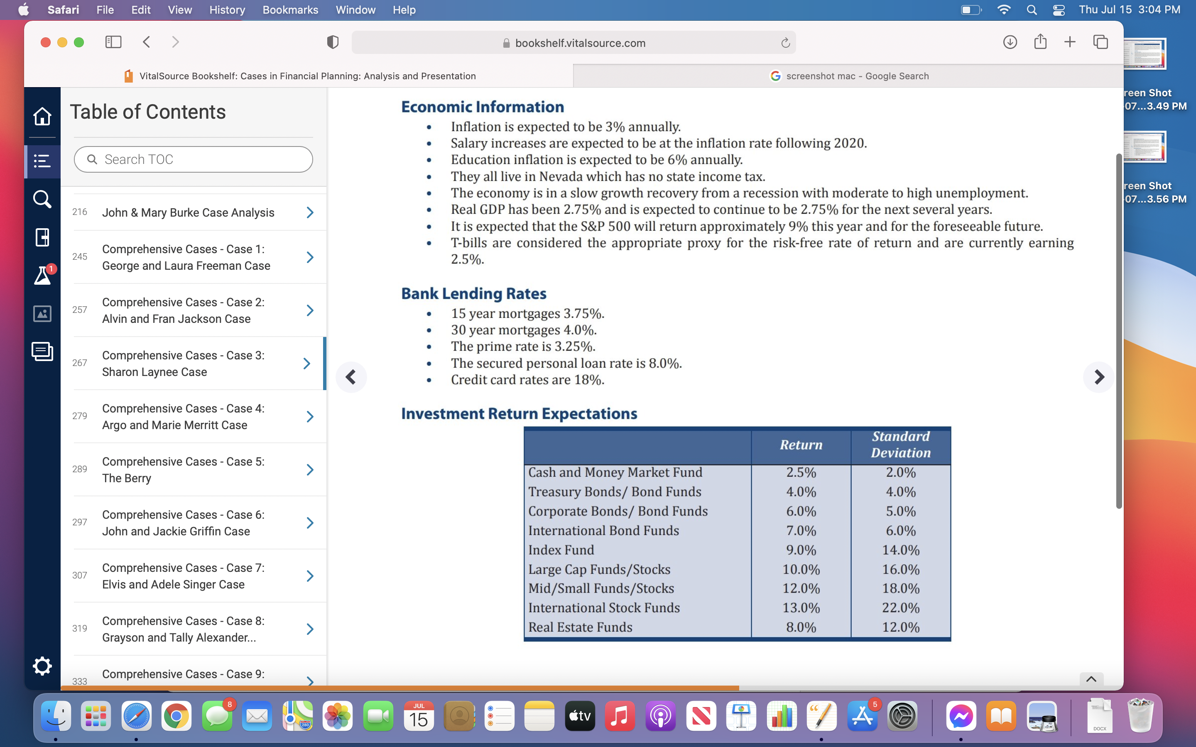
Task: Open the App Store from the Dock
Action: 863,716
